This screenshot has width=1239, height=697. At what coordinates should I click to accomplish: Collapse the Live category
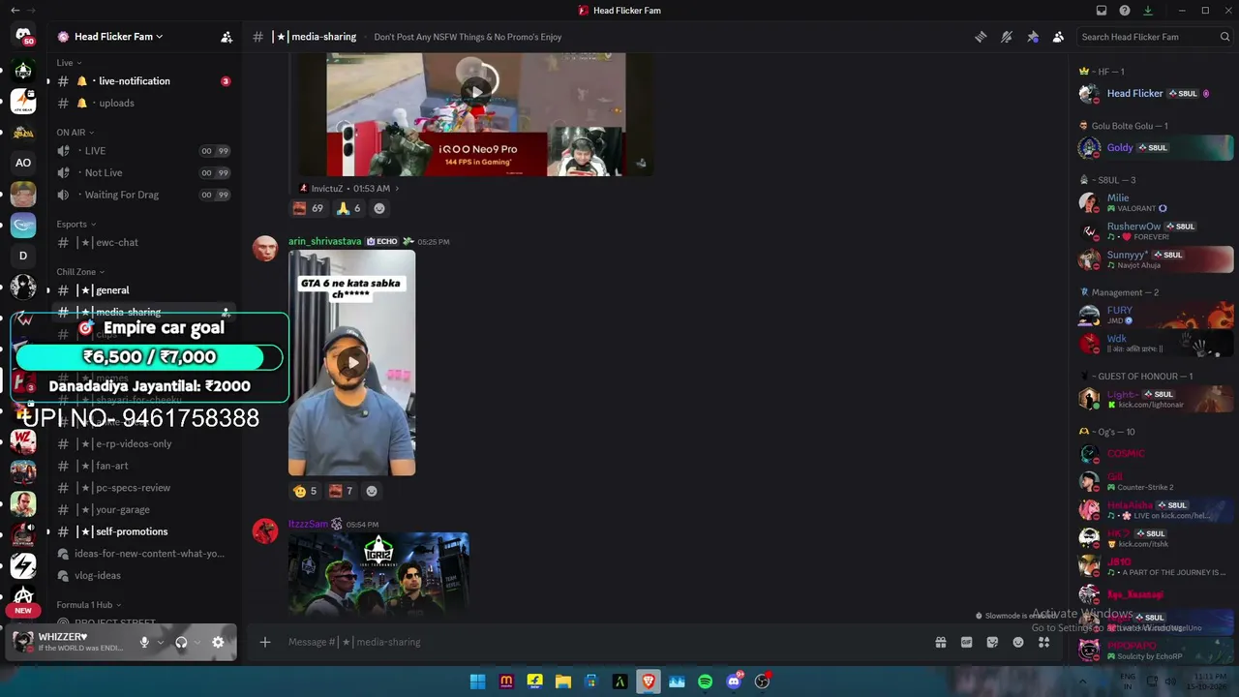[69, 63]
